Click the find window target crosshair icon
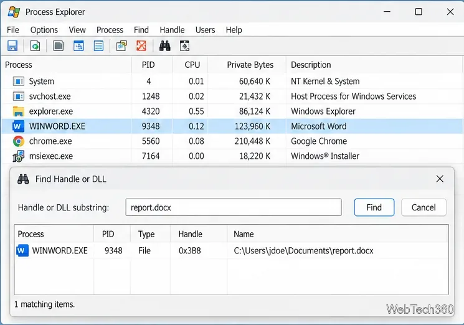The width and height of the screenshot is (464, 325). (x=184, y=46)
